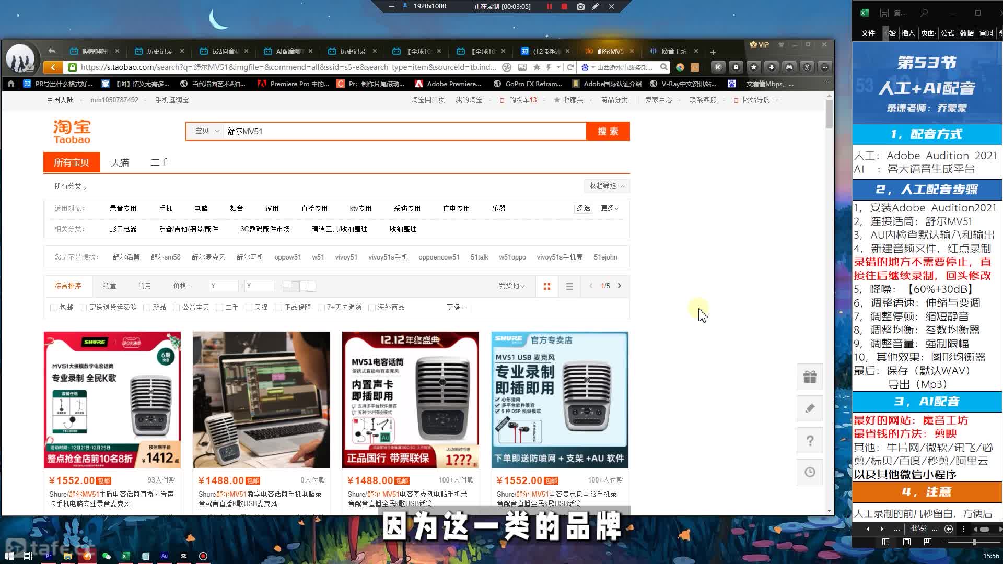The image size is (1003, 564).
Task: Open Windows Start menu
Action: [9, 556]
